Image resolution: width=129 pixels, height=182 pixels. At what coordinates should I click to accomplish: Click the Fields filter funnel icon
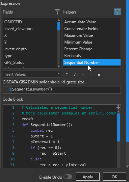point(57,12)
